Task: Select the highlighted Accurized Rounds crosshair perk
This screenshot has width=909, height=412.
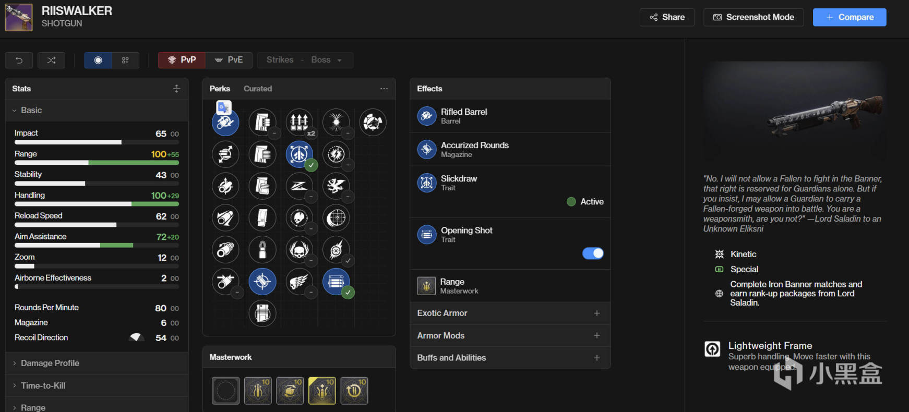Action: (x=262, y=282)
